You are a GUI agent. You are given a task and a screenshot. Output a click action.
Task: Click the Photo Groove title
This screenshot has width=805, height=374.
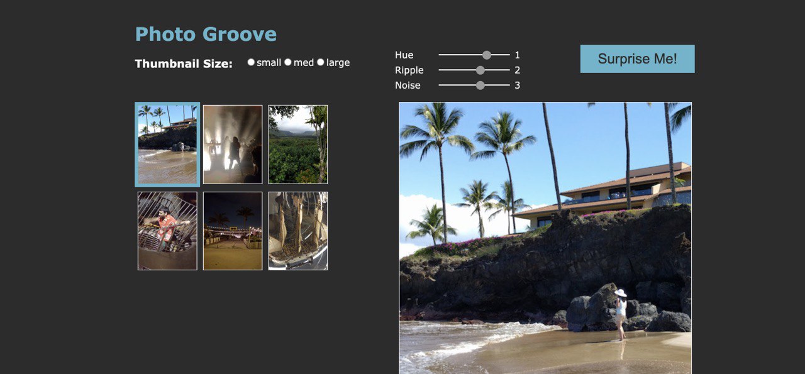pyautogui.click(x=206, y=34)
